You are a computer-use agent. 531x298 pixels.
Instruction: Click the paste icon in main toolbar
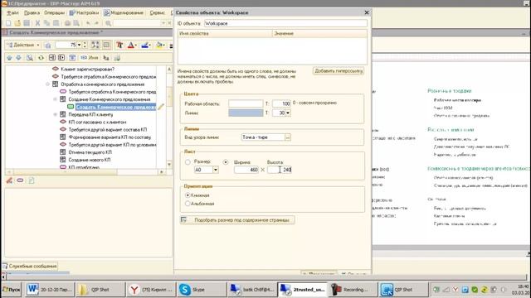pos(56,23)
